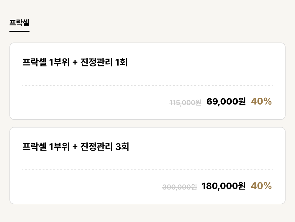Click the struck-through 300,000원 original price
295x222 pixels.
tap(179, 187)
